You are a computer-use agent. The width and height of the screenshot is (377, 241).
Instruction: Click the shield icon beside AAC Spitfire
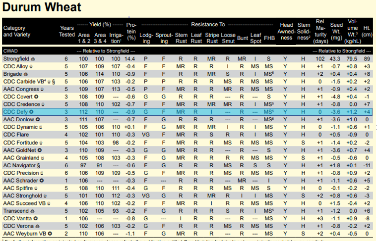tap(36, 189)
